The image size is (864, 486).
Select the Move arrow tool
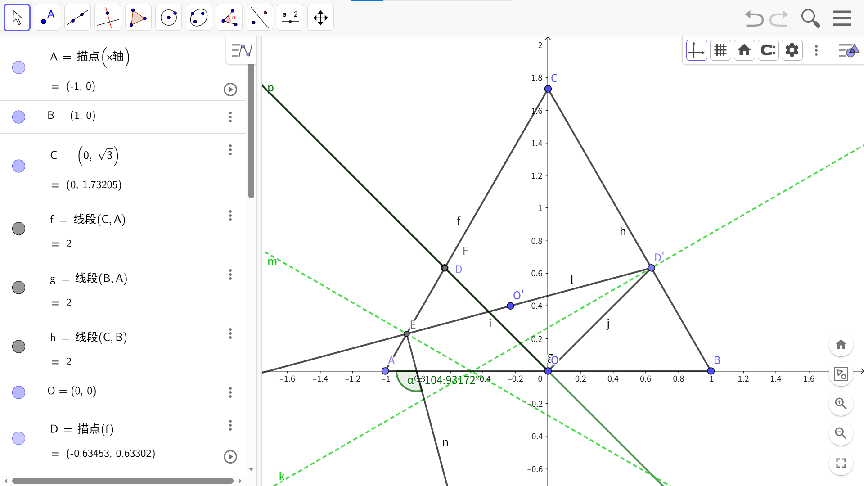pos(17,18)
